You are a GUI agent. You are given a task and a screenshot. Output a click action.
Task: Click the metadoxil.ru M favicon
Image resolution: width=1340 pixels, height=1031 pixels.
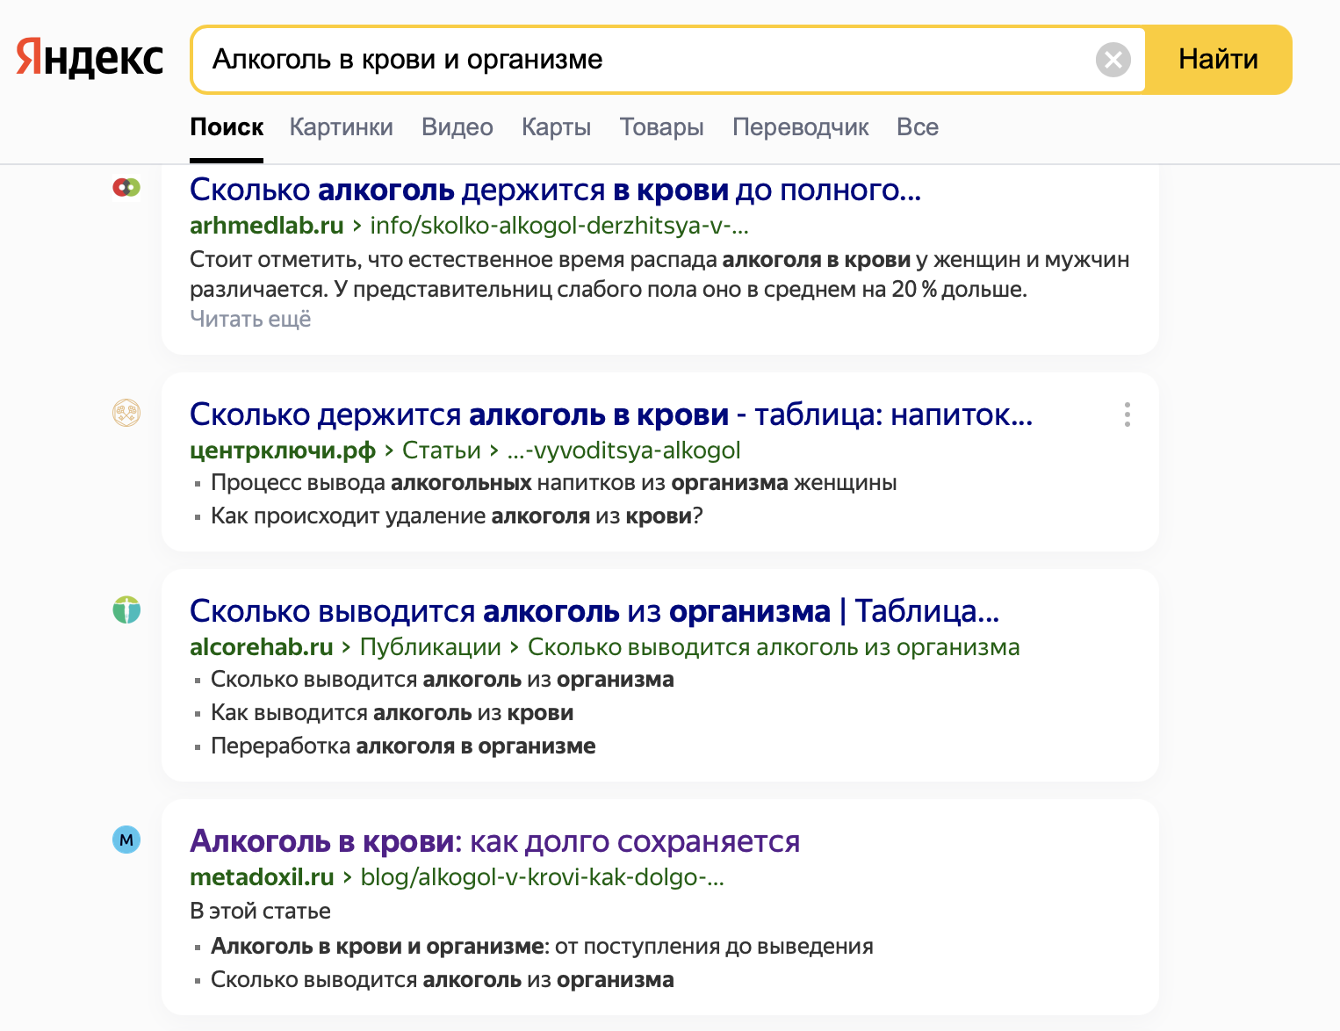click(126, 840)
